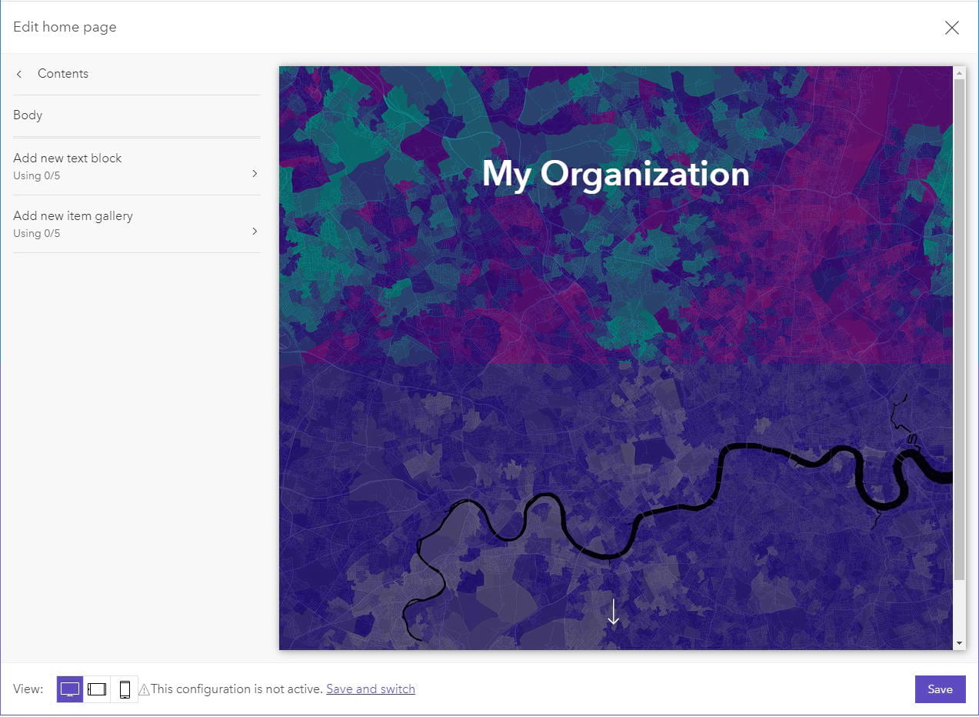Switch to tablet view preview

tap(97, 689)
